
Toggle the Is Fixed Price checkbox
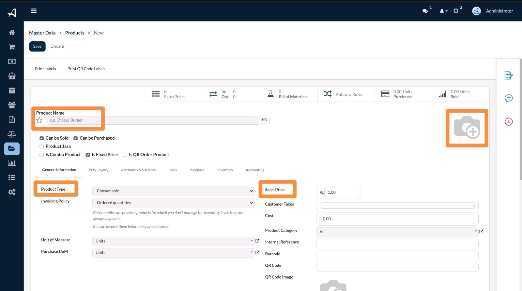pyautogui.click(x=88, y=155)
